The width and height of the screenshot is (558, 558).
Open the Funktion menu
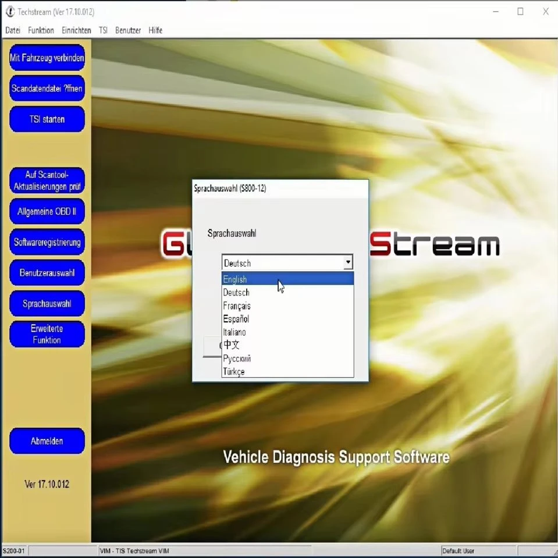41,31
